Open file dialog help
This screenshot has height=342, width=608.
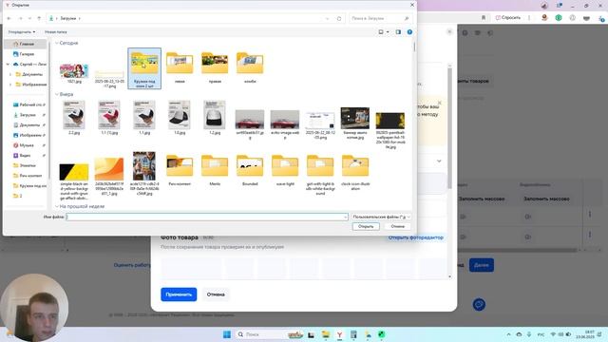pyautogui.click(x=409, y=31)
